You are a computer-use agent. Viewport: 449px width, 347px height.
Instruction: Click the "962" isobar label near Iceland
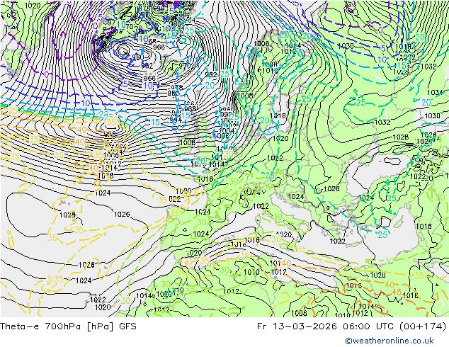pyautogui.click(x=147, y=66)
